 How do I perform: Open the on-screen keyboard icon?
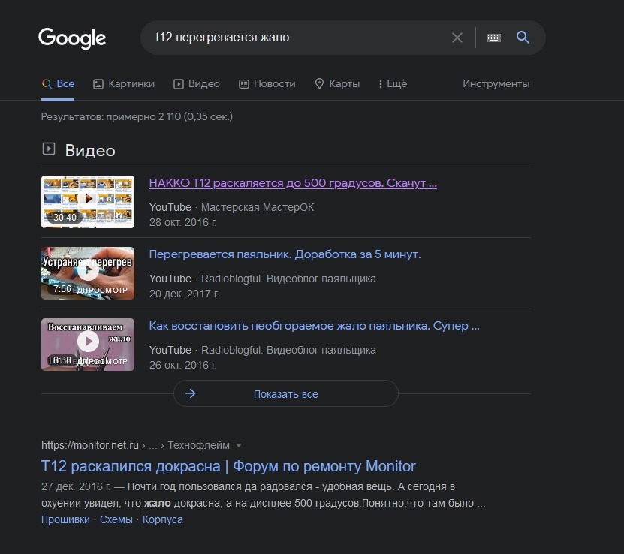pyautogui.click(x=493, y=38)
